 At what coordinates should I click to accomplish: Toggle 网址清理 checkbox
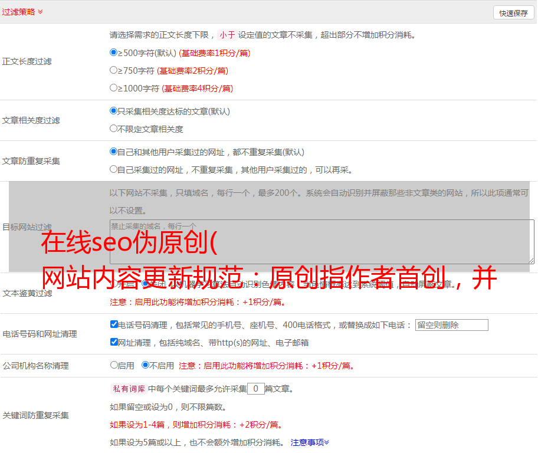(x=114, y=342)
